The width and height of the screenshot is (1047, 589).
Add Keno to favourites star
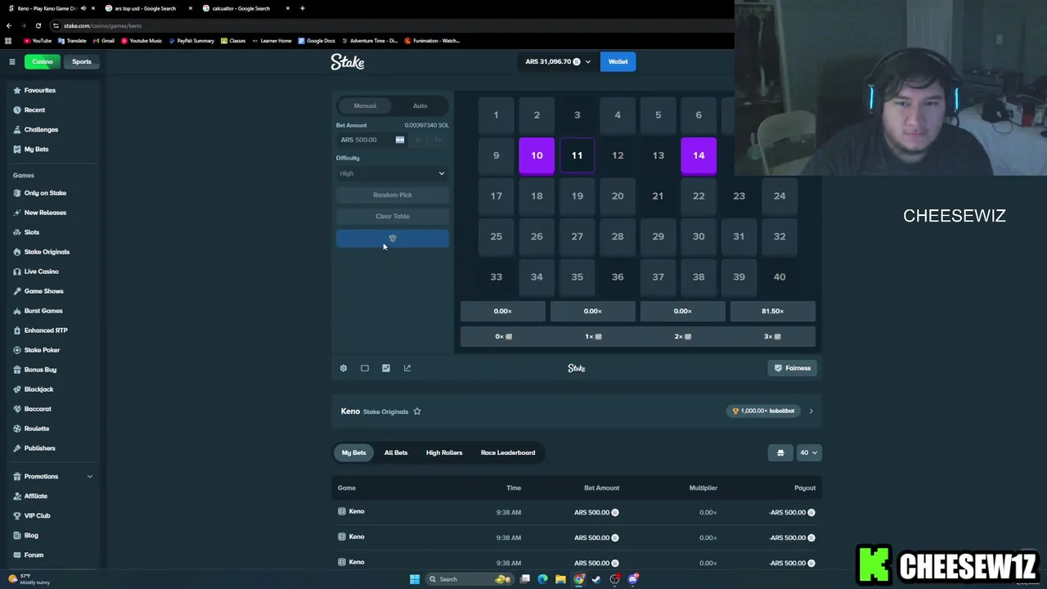pos(417,411)
